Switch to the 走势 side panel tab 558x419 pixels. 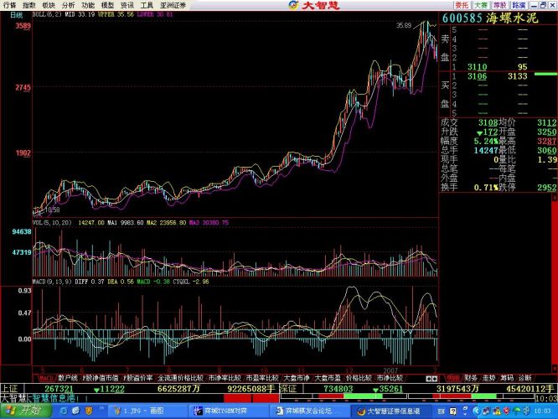pyautogui.click(x=489, y=378)
